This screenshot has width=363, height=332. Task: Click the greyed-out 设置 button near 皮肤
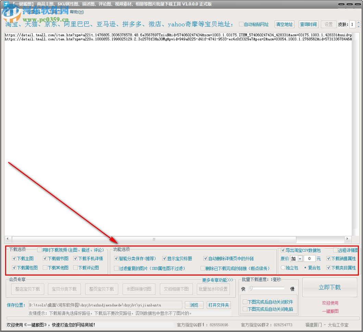pyautogui.click(x=328, y=24)
